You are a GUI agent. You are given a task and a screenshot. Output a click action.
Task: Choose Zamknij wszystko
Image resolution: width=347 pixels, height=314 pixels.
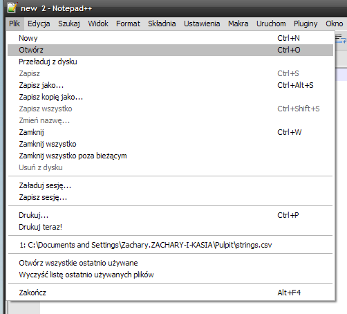click(170, 144)
